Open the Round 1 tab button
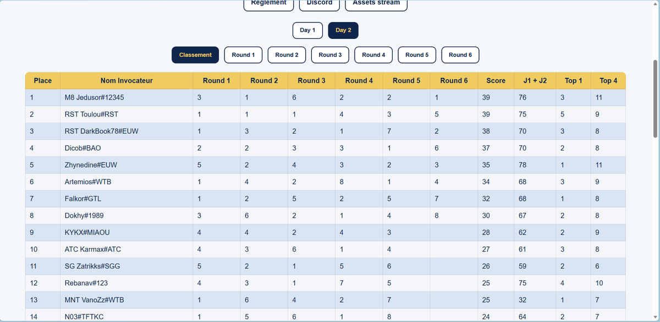Viewport: 660px width, 322px height. (243, 55)
